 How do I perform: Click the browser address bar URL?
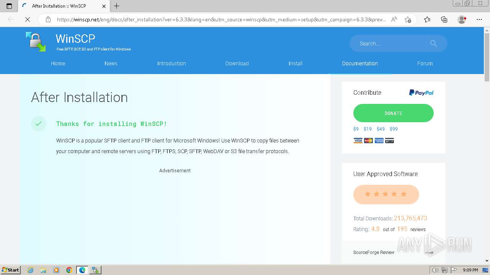[x=221, y=19]
